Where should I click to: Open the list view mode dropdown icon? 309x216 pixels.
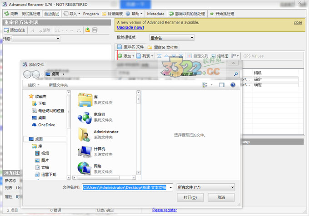[234, 56]
